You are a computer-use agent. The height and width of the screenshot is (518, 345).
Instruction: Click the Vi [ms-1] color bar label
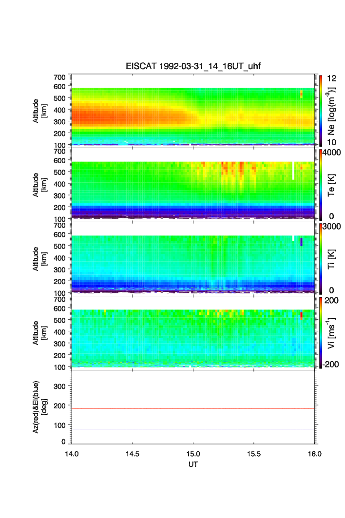tap(331, 333)
